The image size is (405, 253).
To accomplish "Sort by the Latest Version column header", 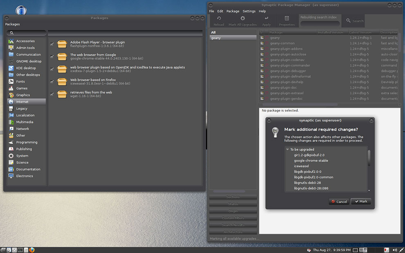I will [x=364, y=32].
